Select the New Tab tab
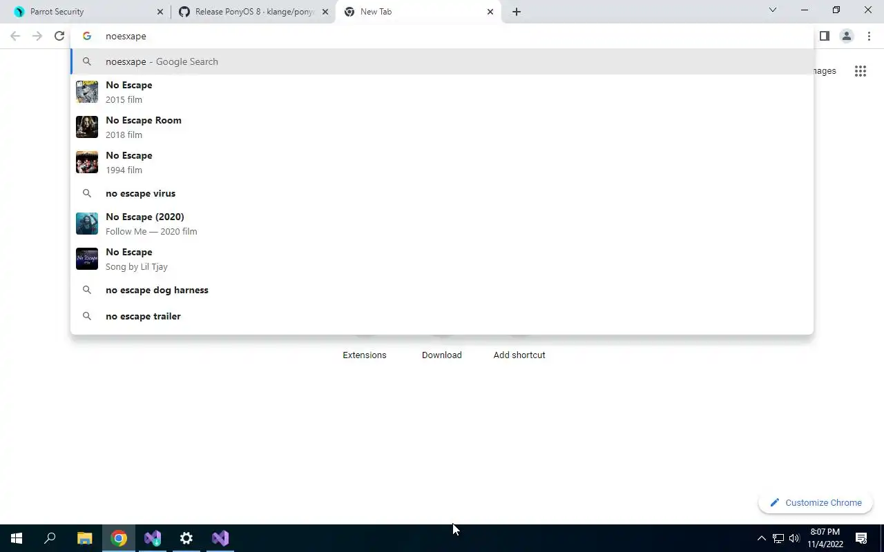884x552 pixels. (418, 12)
